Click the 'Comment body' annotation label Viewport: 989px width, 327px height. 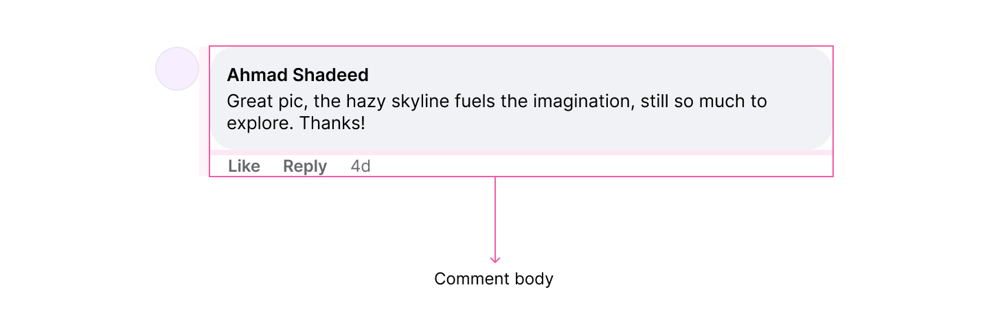494,279
